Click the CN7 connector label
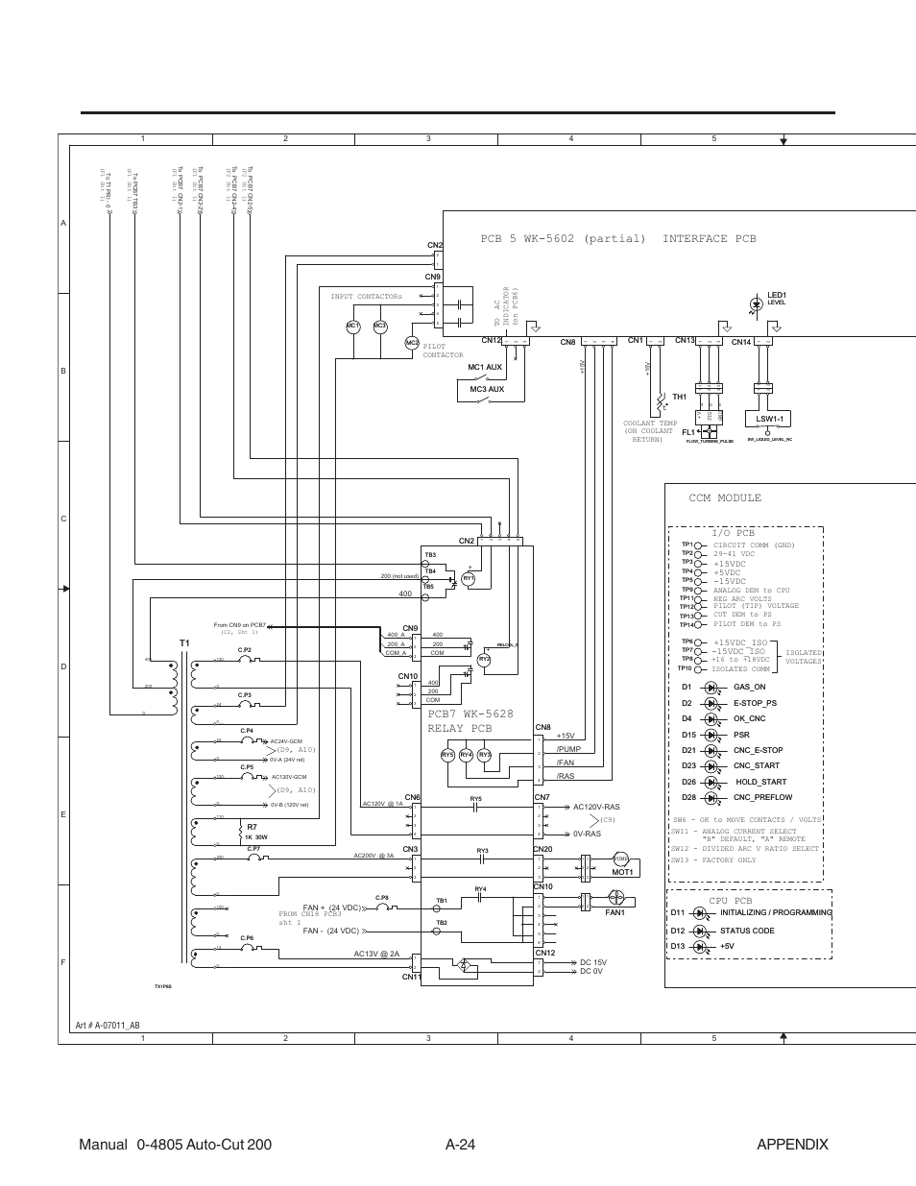Screen dimensions: 916x1186 (x=542, y=798)
